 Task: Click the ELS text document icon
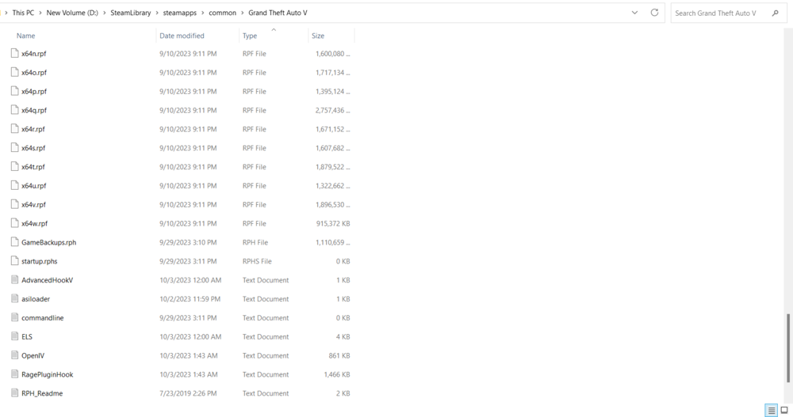click(14, 336)
